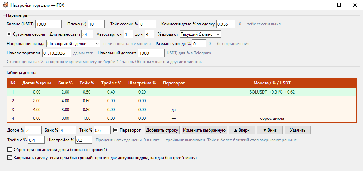Expand the Направление входа combo box
The height and width of the screenshot is (171, 363).
point(73,43)
